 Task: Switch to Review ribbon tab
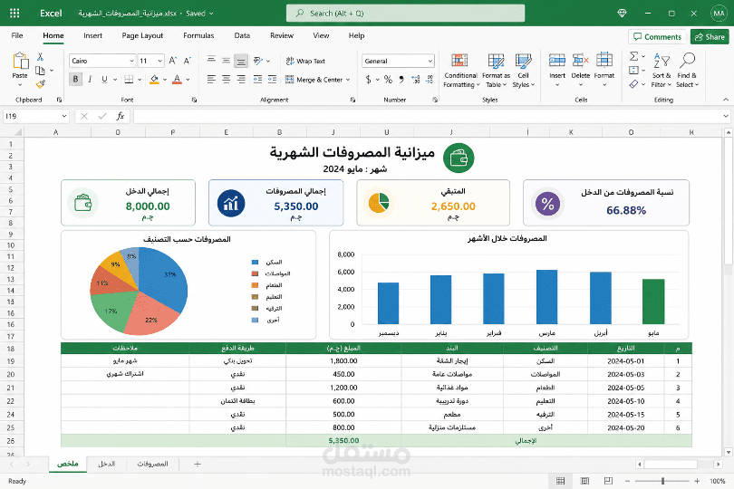(x=282, y=35)
